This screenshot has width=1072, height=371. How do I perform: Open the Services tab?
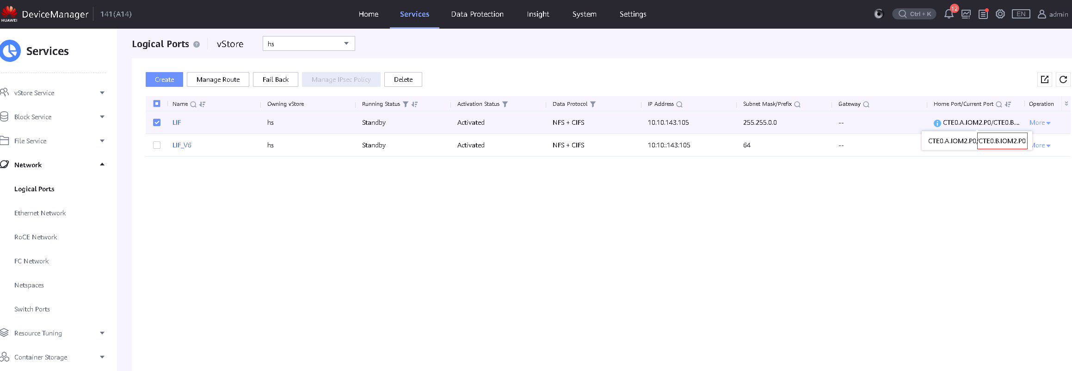[x=414, y=14]
